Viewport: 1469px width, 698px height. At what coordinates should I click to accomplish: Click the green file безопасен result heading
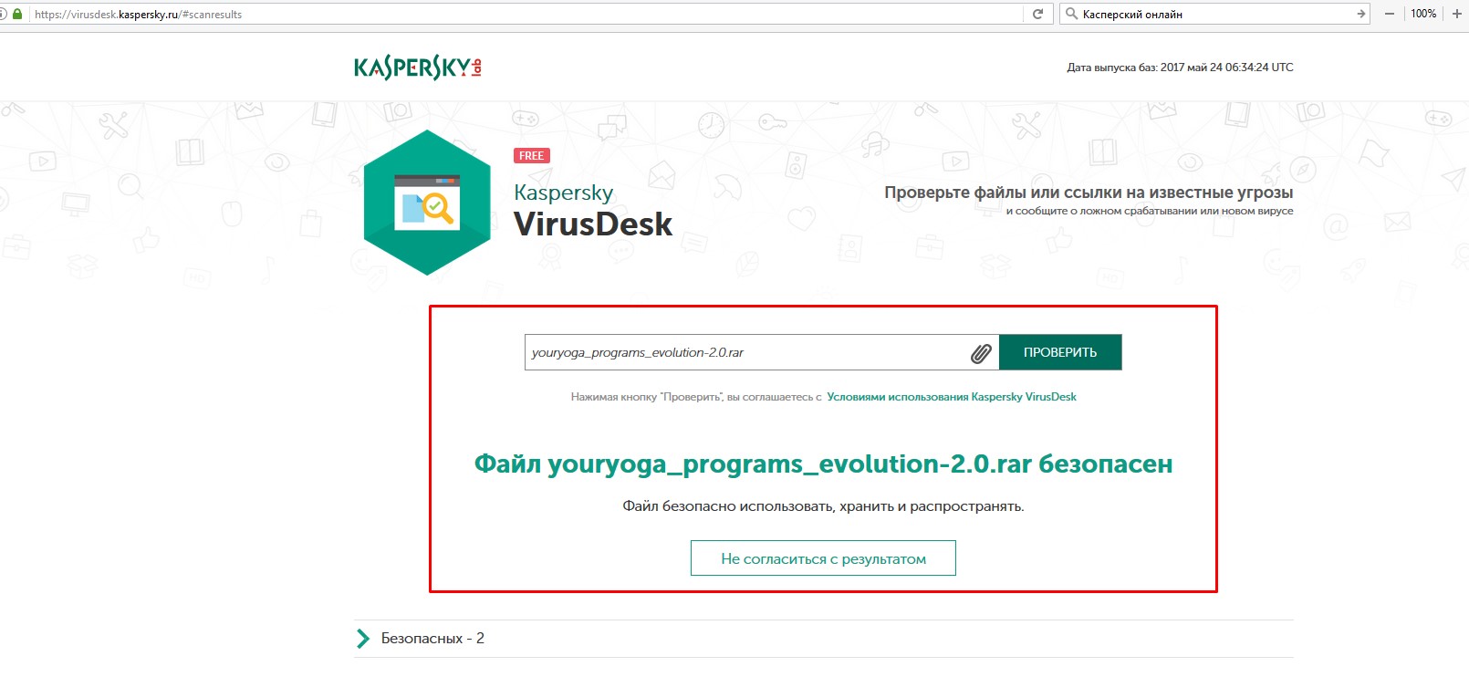tap(823, 464)
